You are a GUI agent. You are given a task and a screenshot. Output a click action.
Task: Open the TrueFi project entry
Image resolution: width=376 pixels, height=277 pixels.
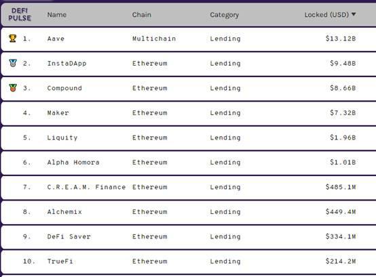click(60, 261)
